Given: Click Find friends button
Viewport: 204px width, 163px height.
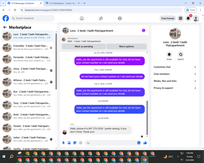Looking at the screenshot, I should (x=168, y=18).
